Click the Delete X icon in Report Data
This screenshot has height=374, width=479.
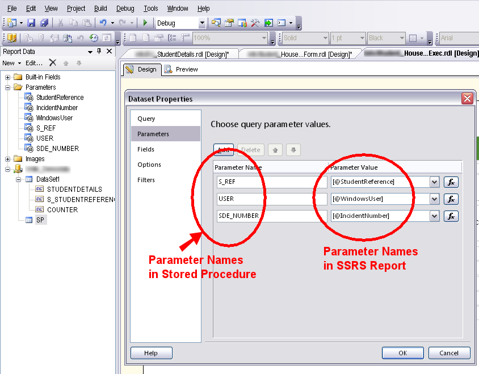[52, 63]
